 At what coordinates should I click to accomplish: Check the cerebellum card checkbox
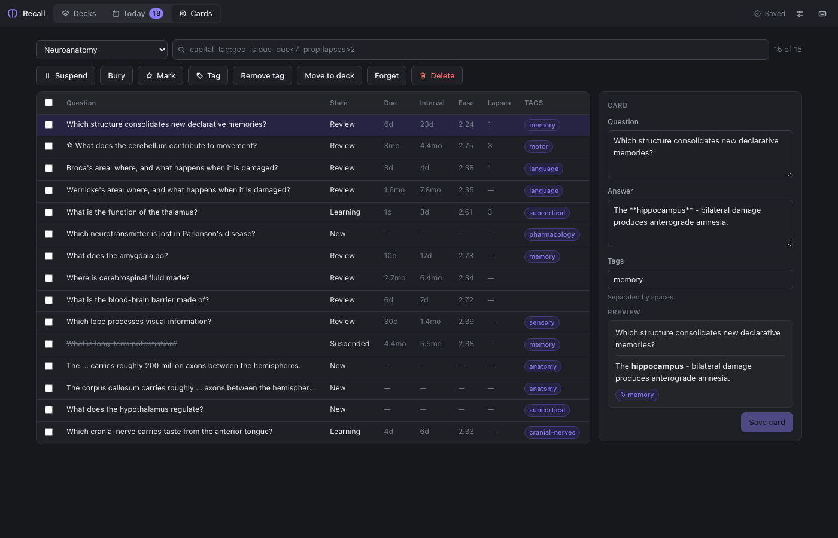(49, 146)
